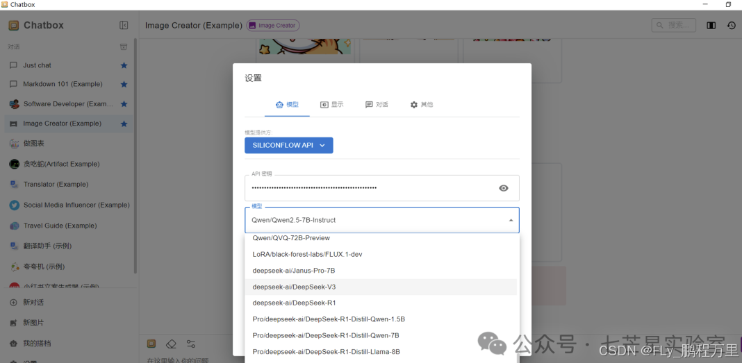The image size is (742, 363).
Task: Open 我的搭档 partners page
Action: pos(69,343)
